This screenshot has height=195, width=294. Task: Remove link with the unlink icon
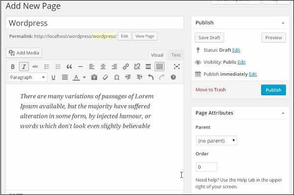click(137, 67)
